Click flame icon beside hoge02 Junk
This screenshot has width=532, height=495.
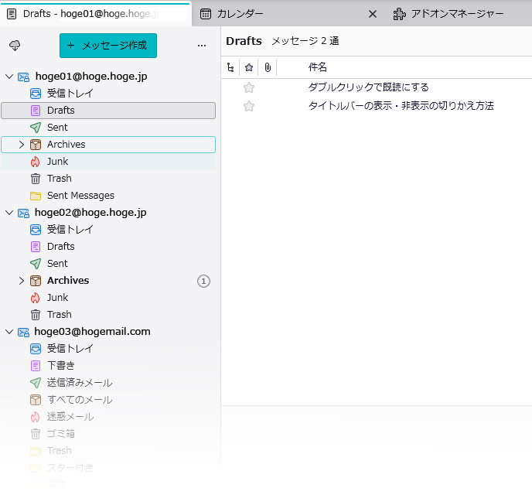pos(36,298)
